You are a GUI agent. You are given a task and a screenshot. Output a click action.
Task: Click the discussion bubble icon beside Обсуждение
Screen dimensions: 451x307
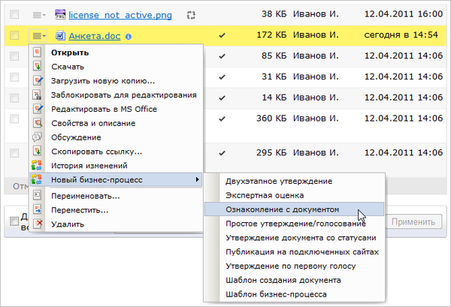[x=38, y=137]
